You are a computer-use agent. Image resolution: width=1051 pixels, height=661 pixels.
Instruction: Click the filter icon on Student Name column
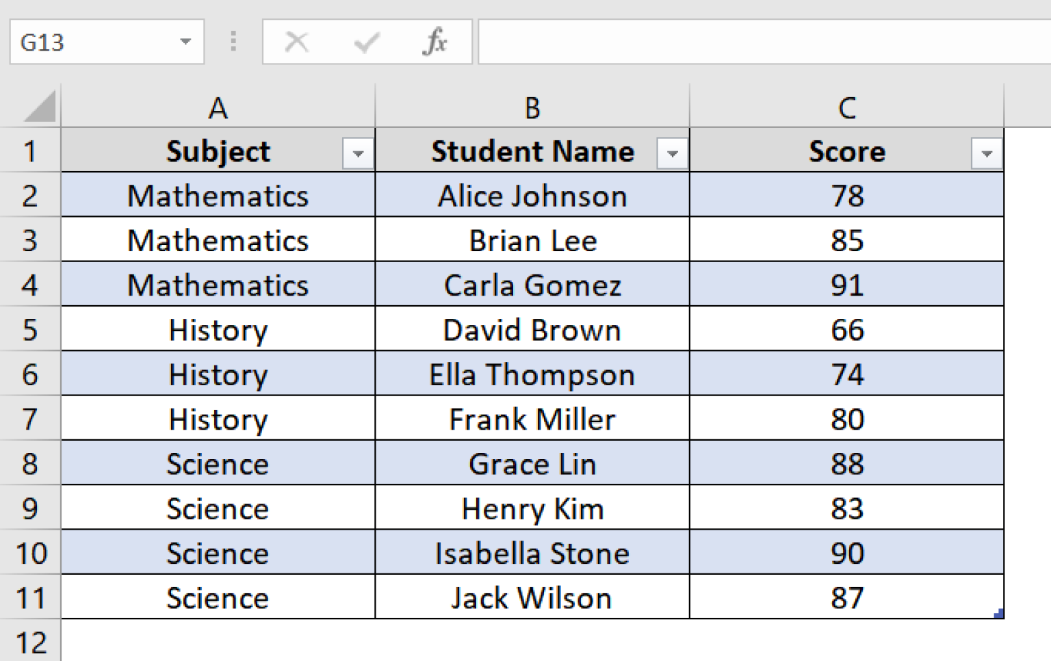click(672, 152)
